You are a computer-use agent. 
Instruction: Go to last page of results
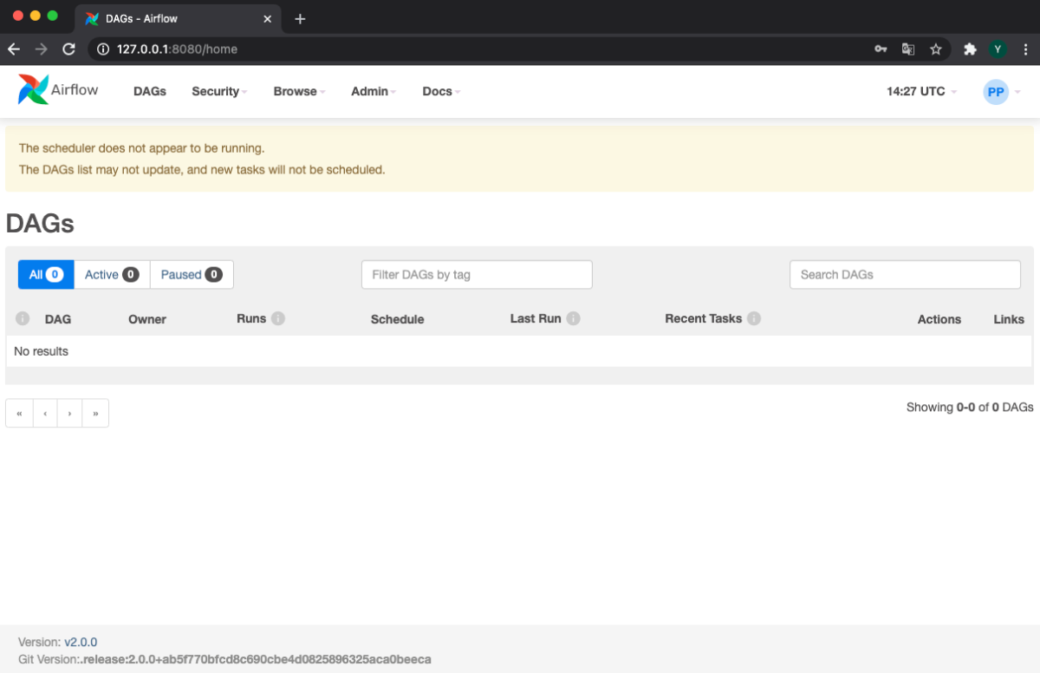pos(95,413)
